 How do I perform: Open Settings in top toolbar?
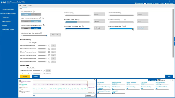[x=156, y=3]
